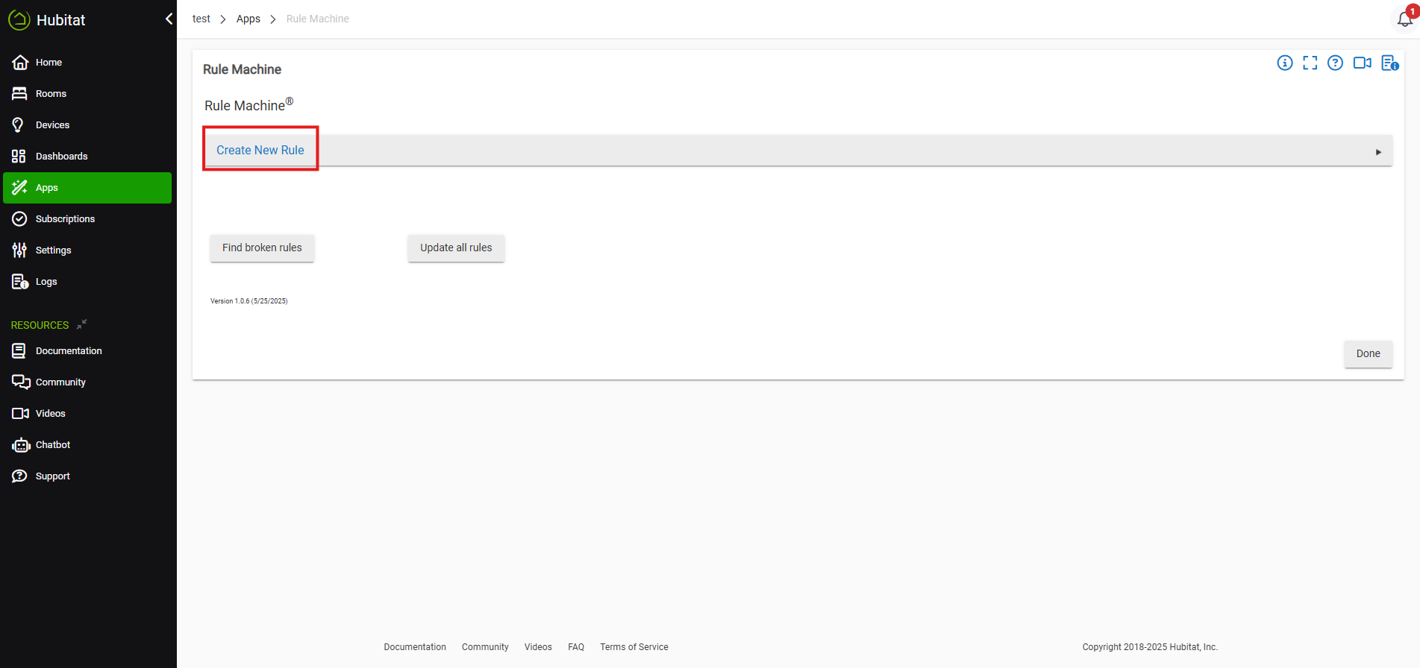This screenshot has height=668, width=1420.
Task: Click the Update all rules button
Action: [456, 248]
